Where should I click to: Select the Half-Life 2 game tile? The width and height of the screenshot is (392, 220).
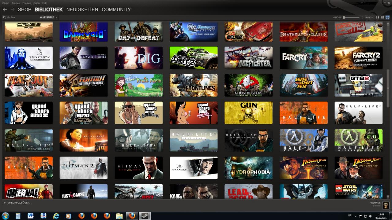pyautogui.click(x=358, y=113)
